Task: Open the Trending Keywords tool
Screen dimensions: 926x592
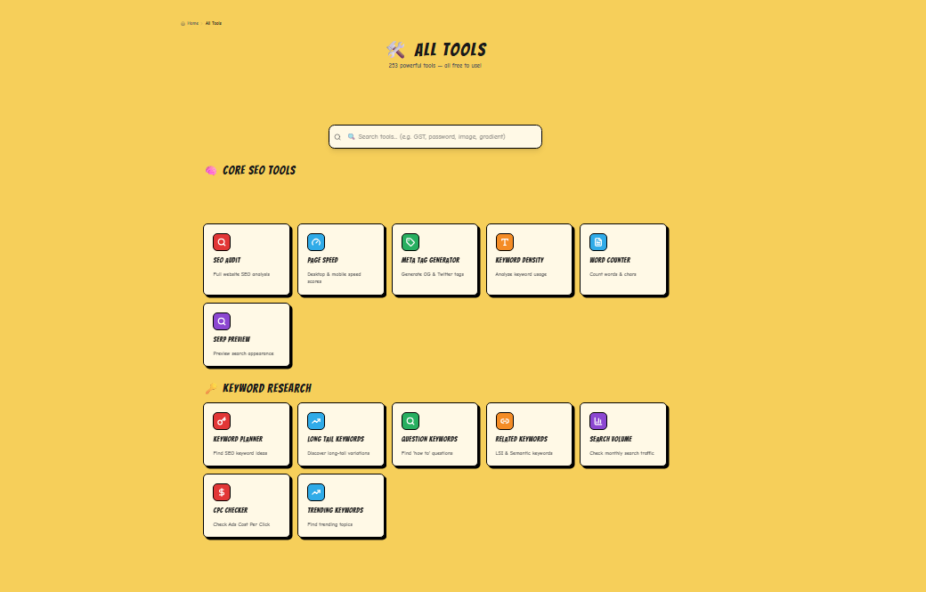Action: pos(341,506)
